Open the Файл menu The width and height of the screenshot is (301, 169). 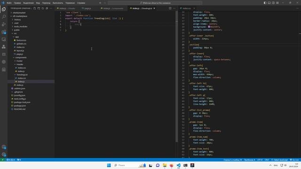coord(9,3)
